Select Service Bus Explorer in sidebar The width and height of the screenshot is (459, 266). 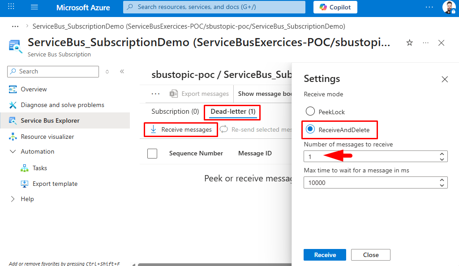click(65, 120)
